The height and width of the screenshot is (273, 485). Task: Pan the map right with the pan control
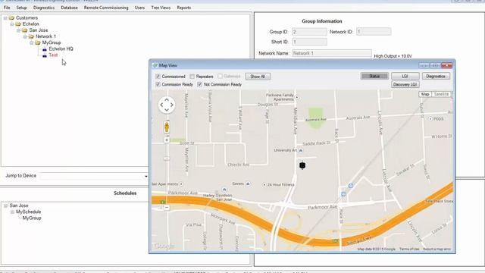(x=172, y=105)
